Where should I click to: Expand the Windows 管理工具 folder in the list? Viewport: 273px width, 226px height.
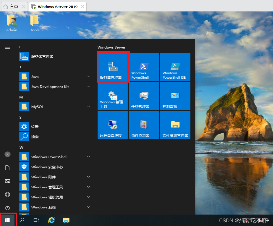tap(55, 187)
